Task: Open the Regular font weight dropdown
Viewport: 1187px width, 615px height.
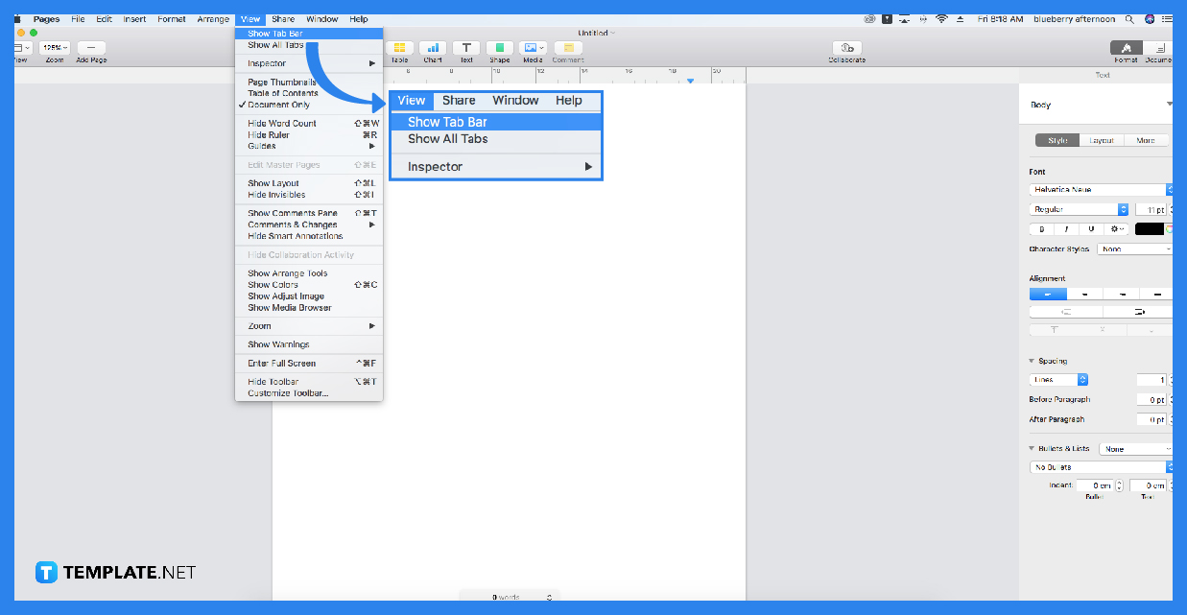Action: [1077, 208]
